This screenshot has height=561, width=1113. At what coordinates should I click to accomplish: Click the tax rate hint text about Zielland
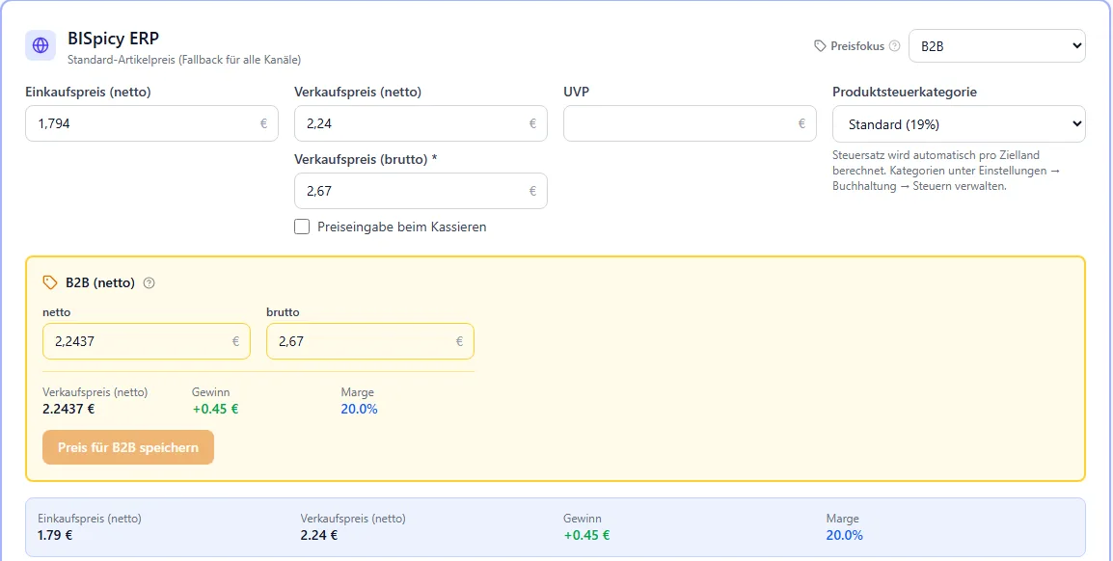tap(946, 171)
